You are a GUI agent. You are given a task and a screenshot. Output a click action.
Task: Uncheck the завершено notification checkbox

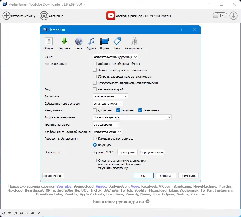tap(140, 110)
